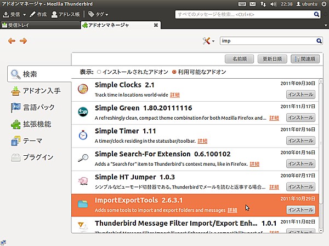329x246 pixels.
Task: Open the アドオン入手 category
Action: [36, 91]
